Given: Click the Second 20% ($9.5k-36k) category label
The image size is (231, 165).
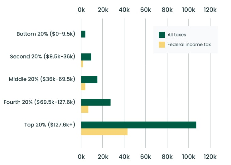Looking at the screenshot, I should (x=43, y=57).
